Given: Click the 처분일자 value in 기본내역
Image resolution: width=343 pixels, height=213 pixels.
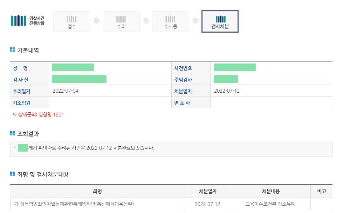Looking at the screenshot, I should pos(227,91).
